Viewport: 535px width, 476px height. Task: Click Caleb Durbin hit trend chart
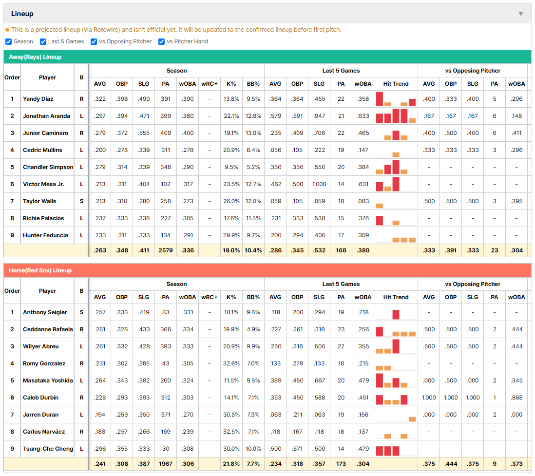pyautogui.click(x=396, y=398)
